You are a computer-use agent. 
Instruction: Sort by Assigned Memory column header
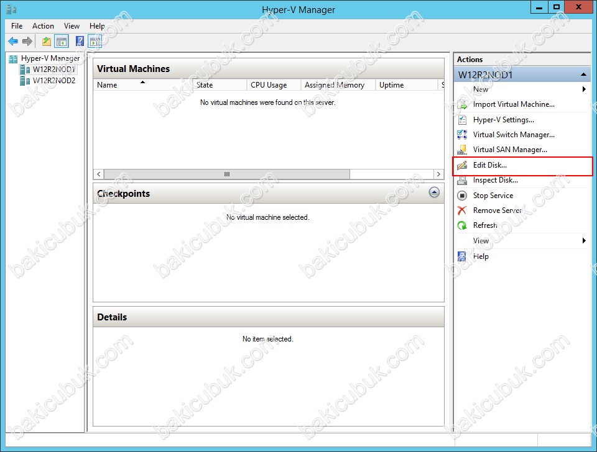pos(338,85)
